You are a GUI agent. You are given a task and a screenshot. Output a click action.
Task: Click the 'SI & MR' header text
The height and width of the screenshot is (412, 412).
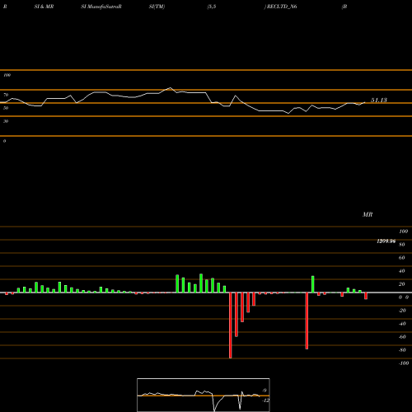click(44, 7)
